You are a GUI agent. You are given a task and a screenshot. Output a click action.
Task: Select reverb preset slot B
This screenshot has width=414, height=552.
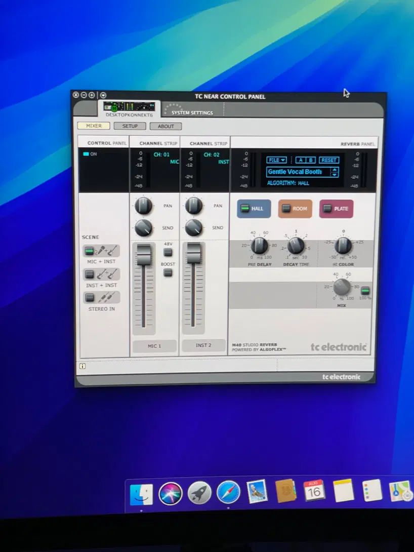click(x=311, y=160)
